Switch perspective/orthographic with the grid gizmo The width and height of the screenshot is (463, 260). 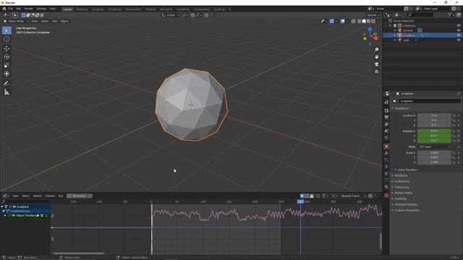click(x=376, y=71)
